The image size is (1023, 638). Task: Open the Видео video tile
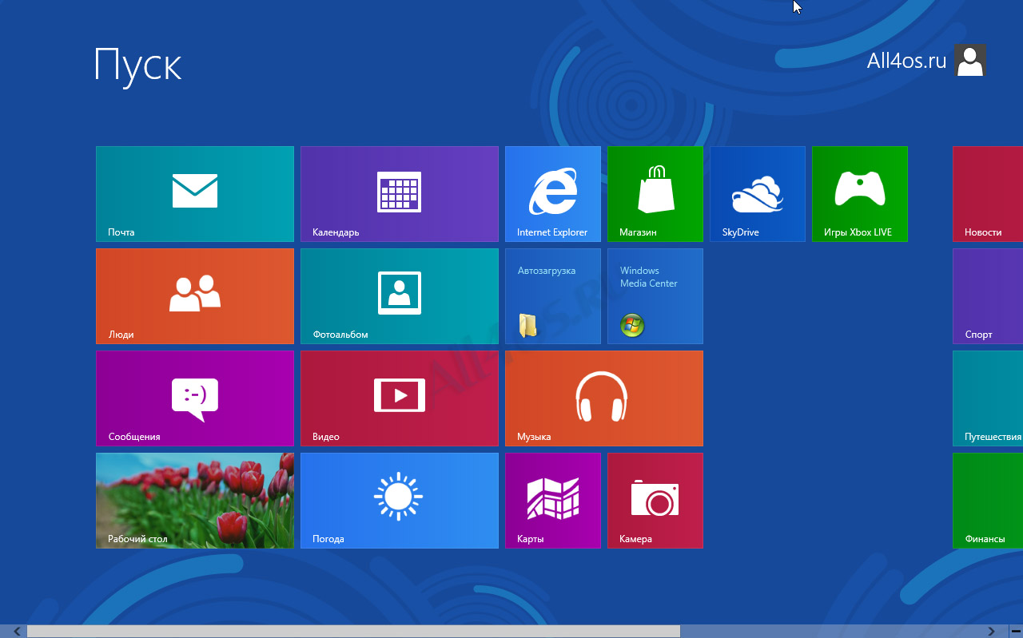coord(400,398)
